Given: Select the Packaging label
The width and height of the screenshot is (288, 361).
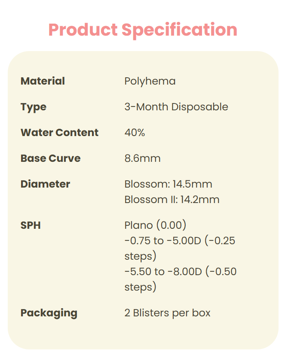Looking at the screenshot, I should (49, 312).
